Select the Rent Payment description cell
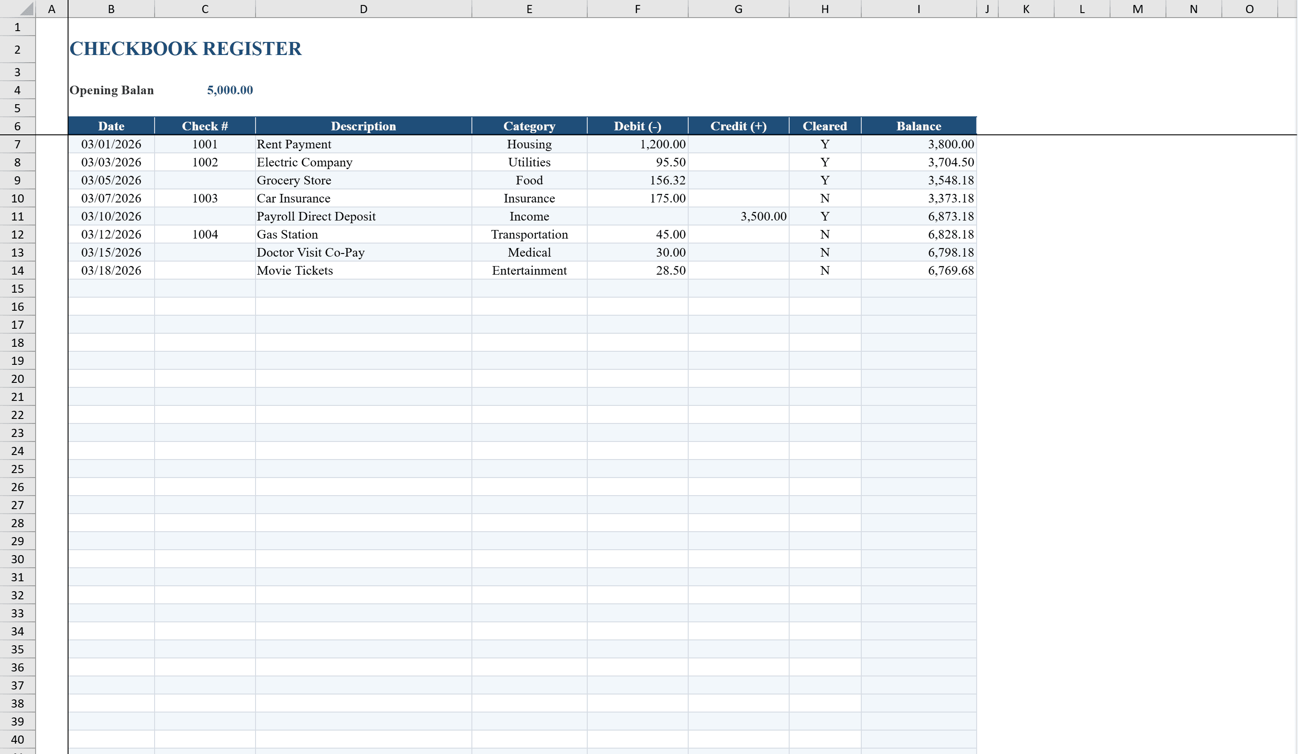The image size is (1298, 754). point(294,144)
